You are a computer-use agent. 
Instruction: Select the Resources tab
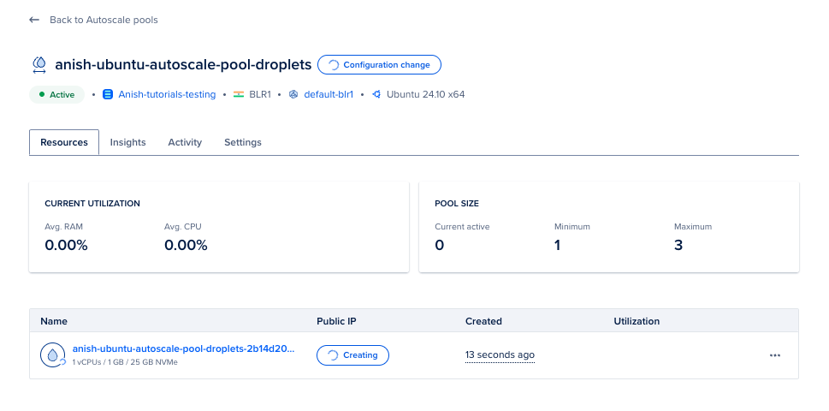(64, 142)
